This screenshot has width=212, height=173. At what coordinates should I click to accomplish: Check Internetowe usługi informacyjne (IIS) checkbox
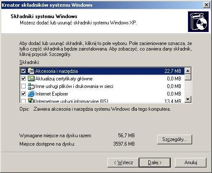(x=23, y=101)
